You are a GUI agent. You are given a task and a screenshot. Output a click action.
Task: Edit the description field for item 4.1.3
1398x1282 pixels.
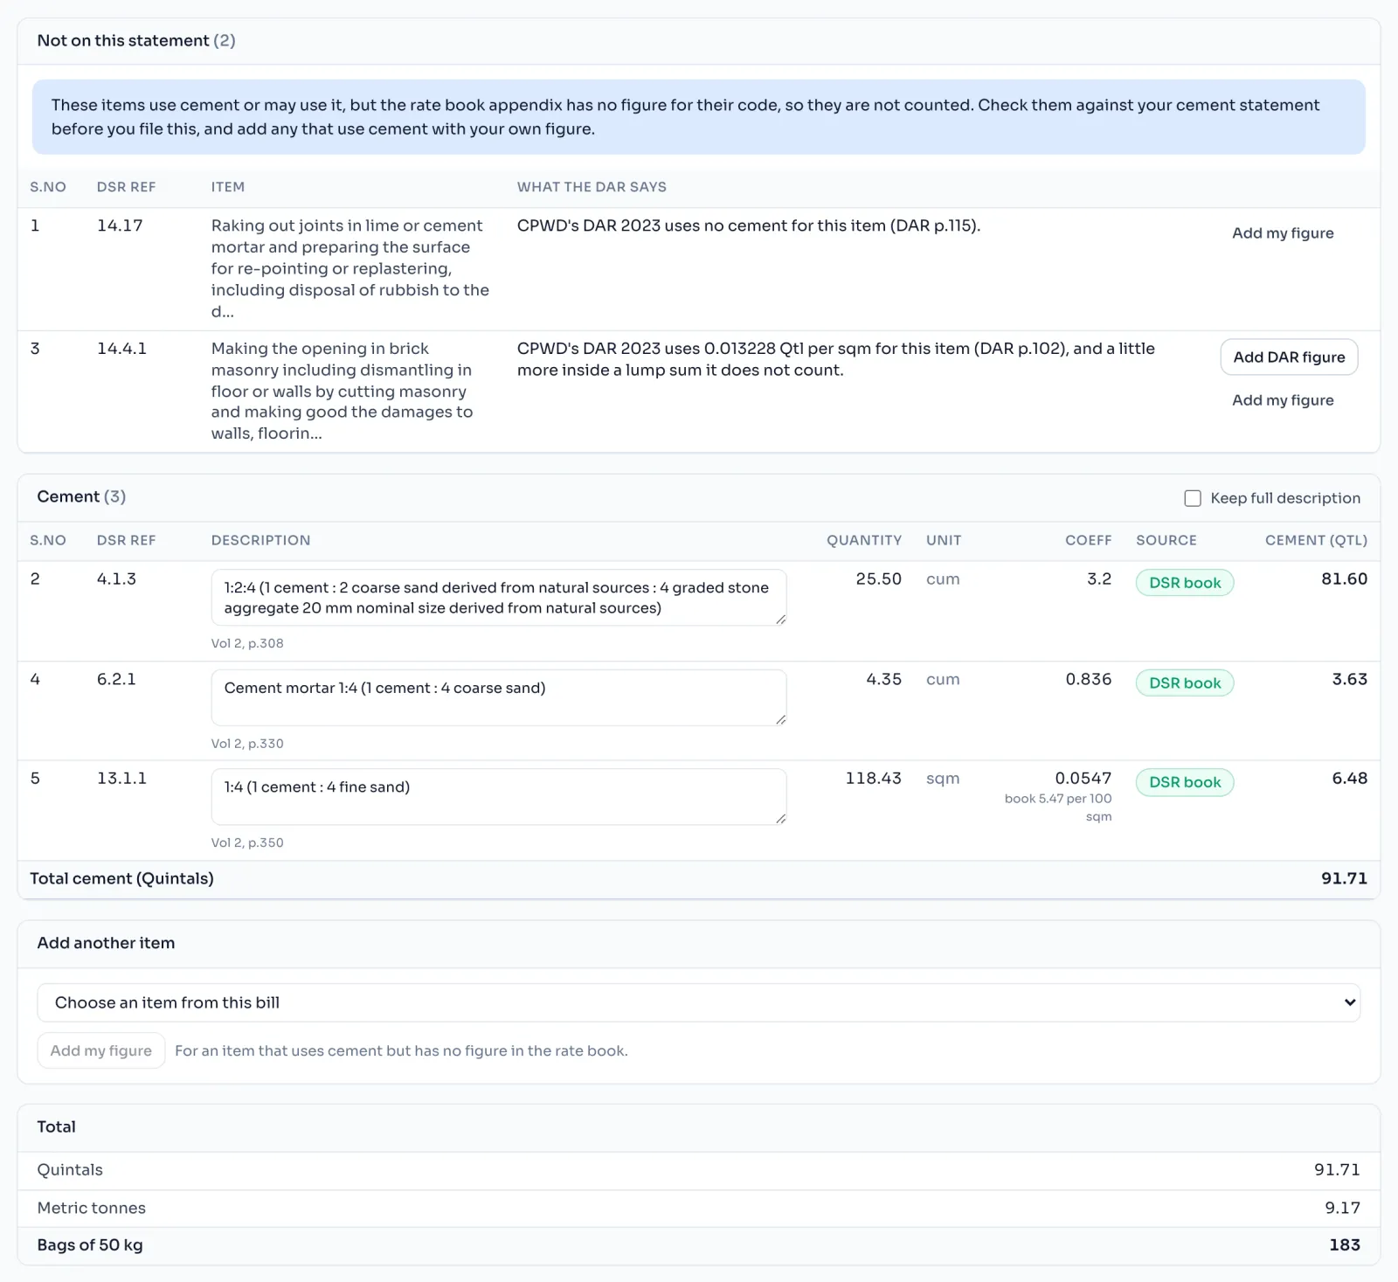click(x=499, y=598)
